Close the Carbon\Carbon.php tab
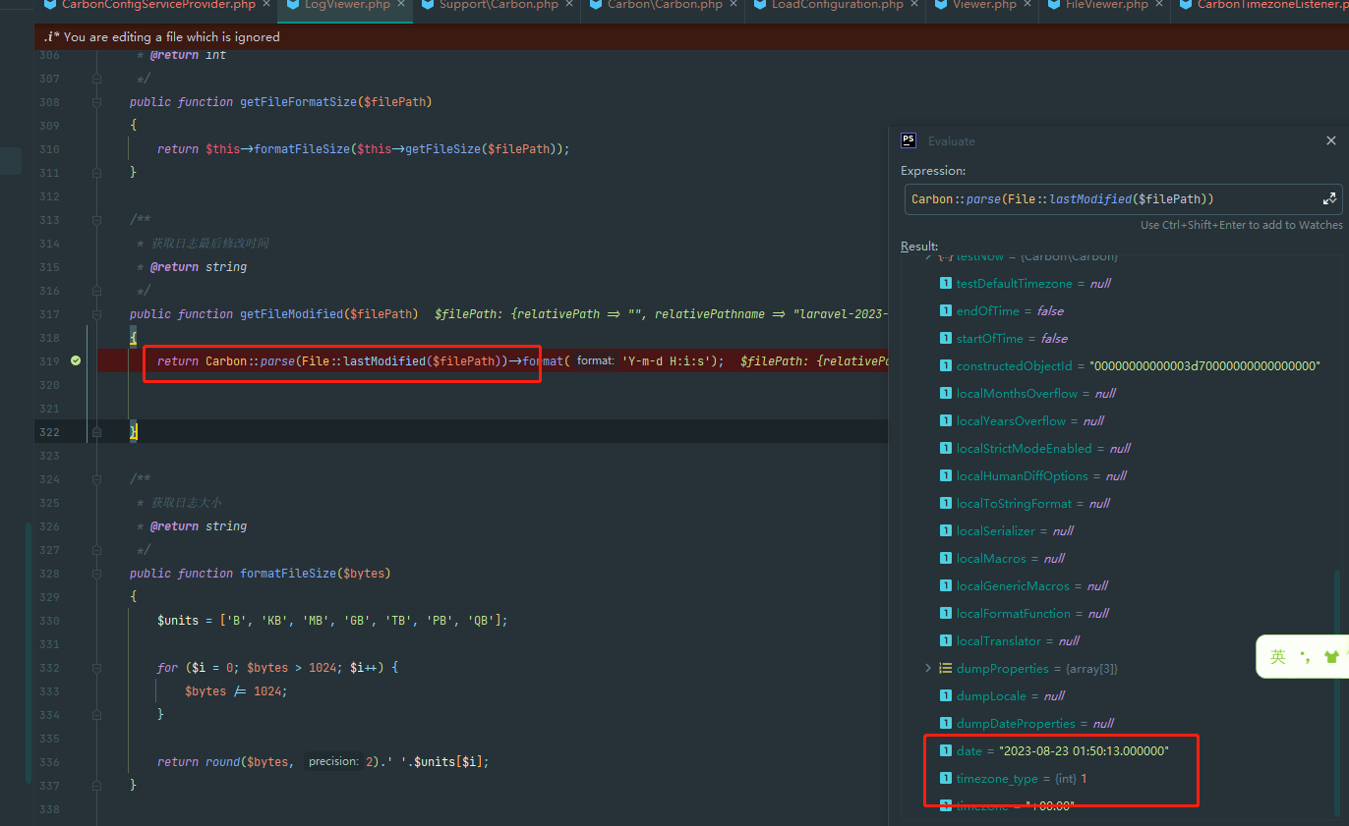 733,5
